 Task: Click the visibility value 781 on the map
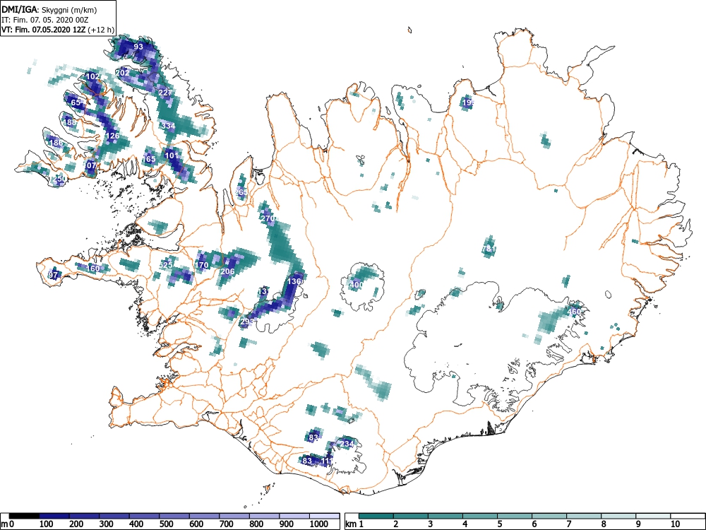click(x=489, y=249)
